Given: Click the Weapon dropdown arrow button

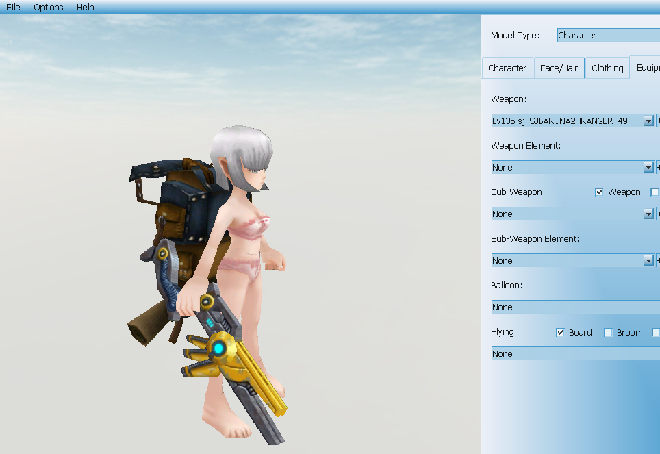Looking at the screenshot, I should 648,121.
